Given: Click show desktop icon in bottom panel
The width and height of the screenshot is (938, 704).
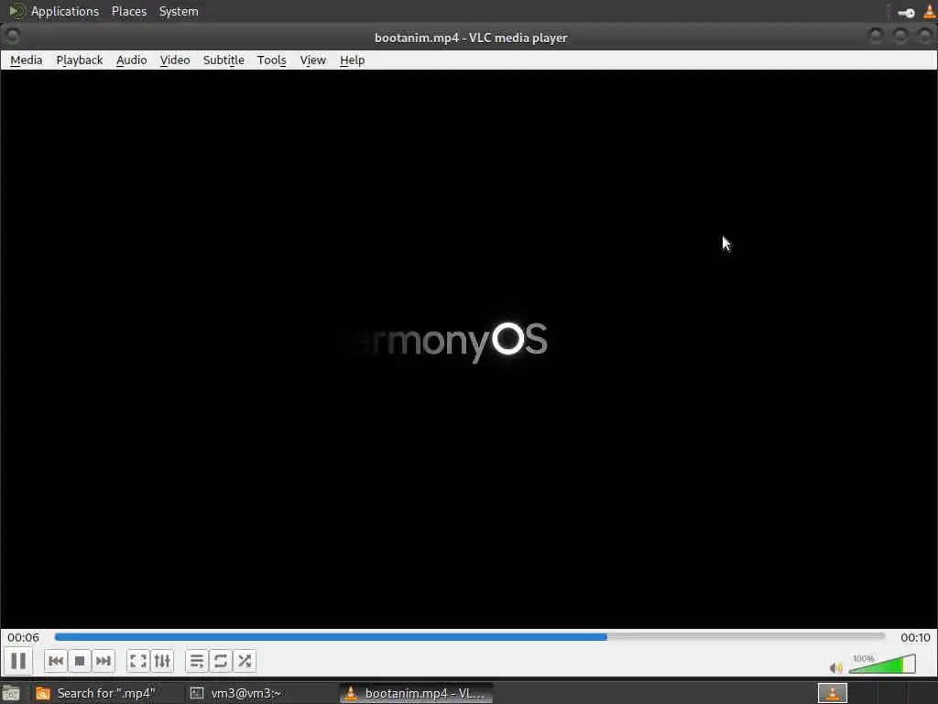Looking at the screenshot, I should (x=11, y=694).
